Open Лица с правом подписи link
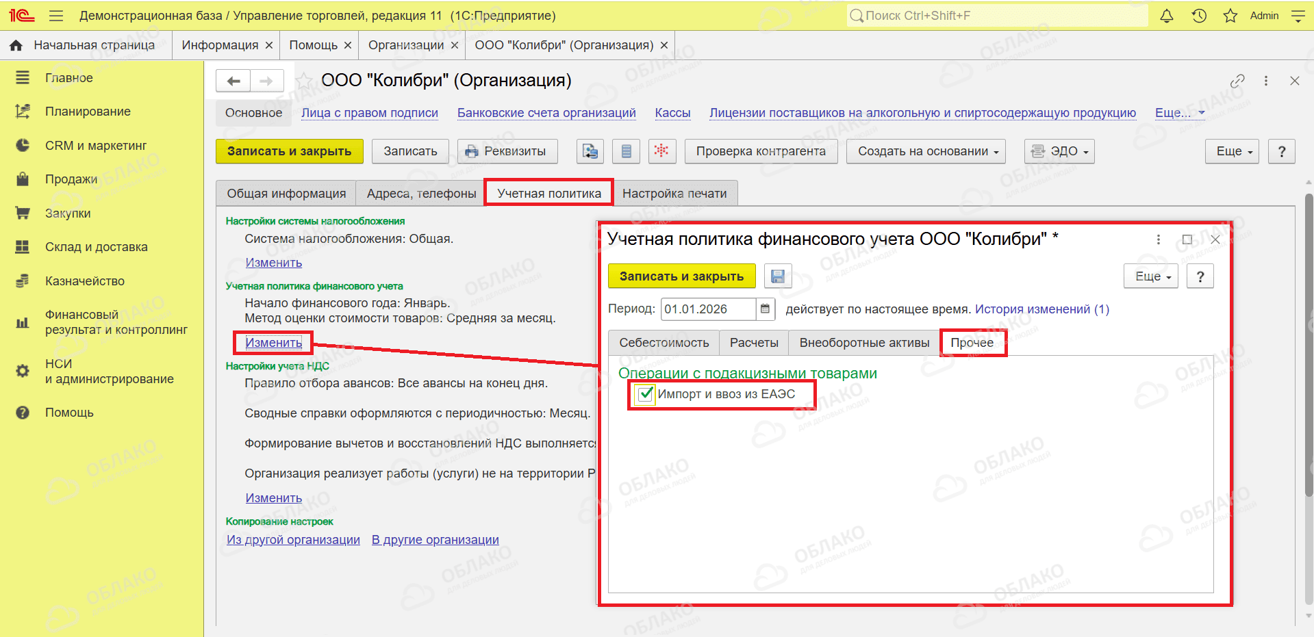1314x637 pixels. click(x=370, y=113)
